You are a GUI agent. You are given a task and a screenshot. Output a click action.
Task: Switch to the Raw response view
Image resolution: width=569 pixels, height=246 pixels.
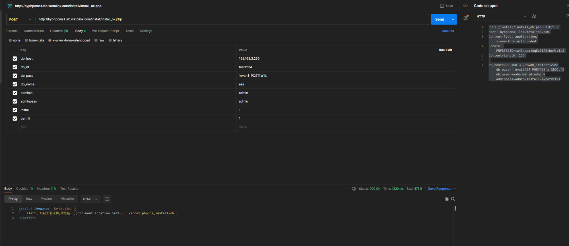(x=29, y=199)
